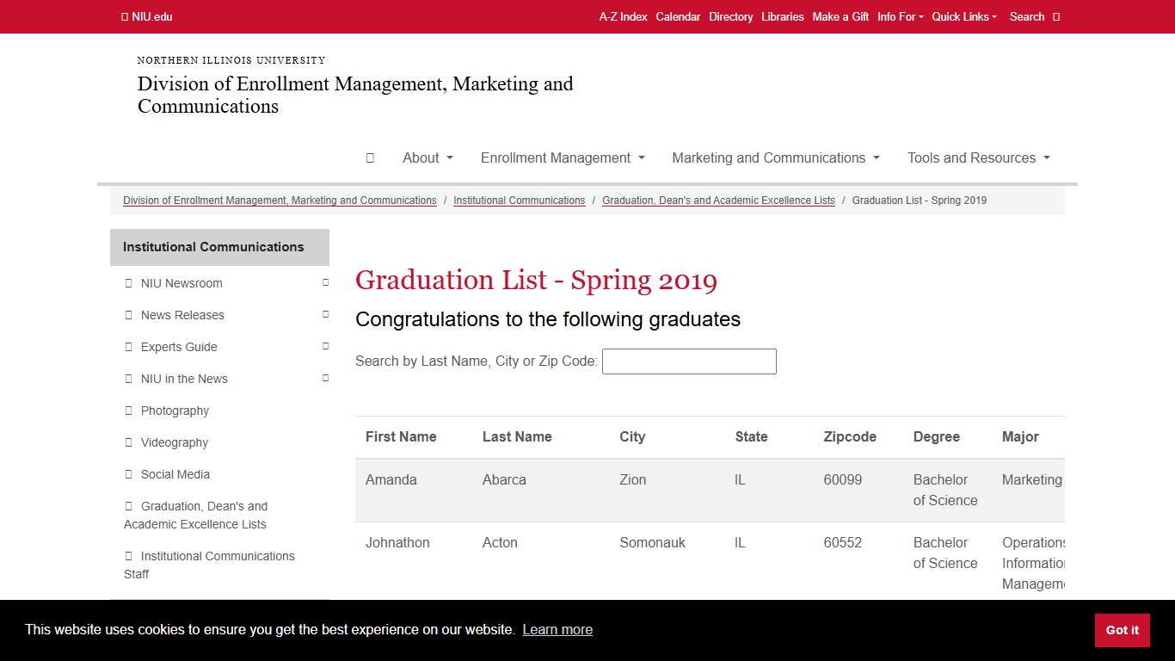Click the home icon in the navigation bar
The height and width of the screenshot is (661, 1175).
[370, 158]
